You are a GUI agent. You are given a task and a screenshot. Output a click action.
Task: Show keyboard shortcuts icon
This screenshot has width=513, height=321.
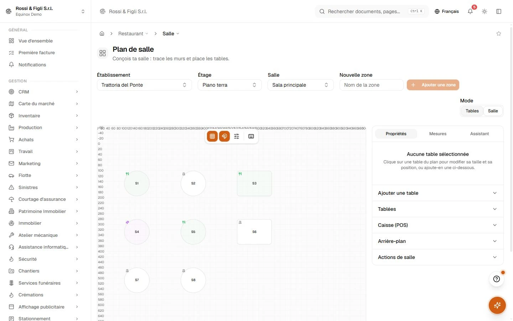click(x=251, y=136)
